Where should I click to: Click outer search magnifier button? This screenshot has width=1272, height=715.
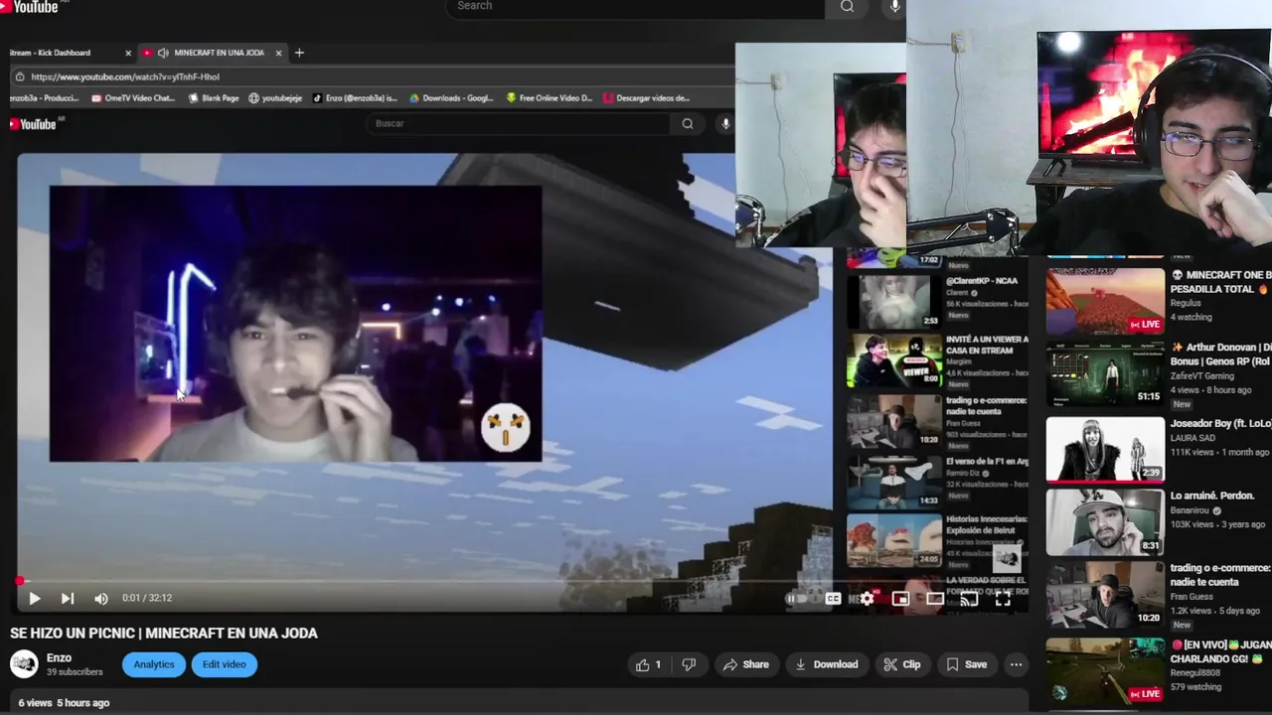(x=847, y=7)
